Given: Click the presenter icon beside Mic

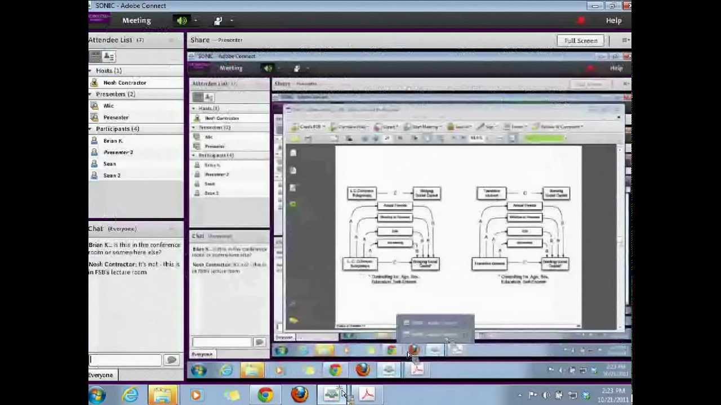Looking at the screenshot, I should [95, 106].
